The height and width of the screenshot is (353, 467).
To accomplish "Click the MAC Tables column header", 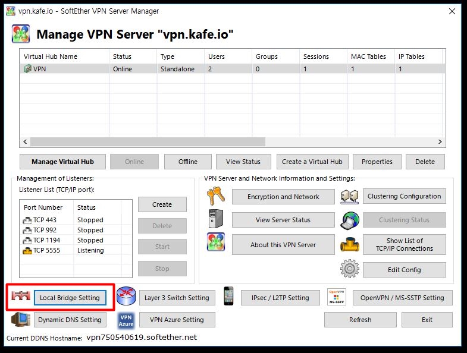I will click(x=371, y=56).
